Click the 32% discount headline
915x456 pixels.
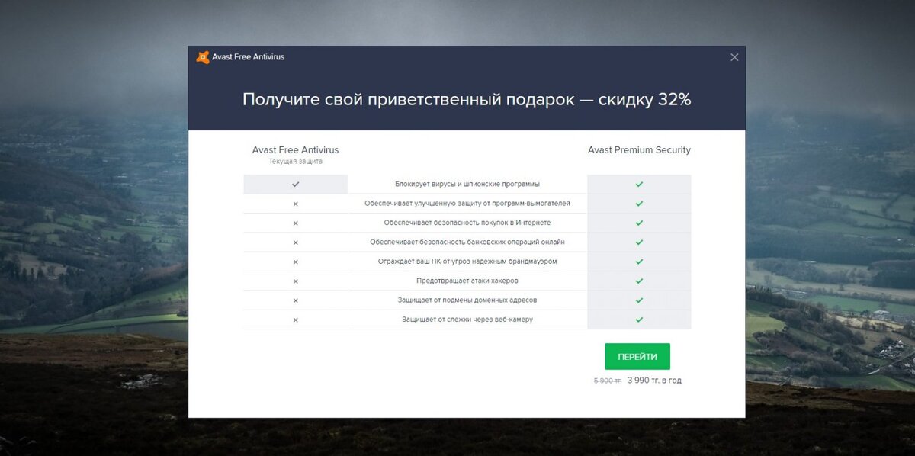pos(467,99)
